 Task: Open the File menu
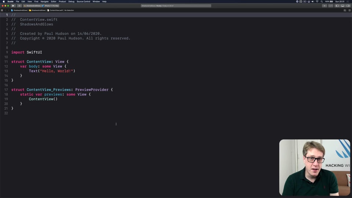point(18,1)
